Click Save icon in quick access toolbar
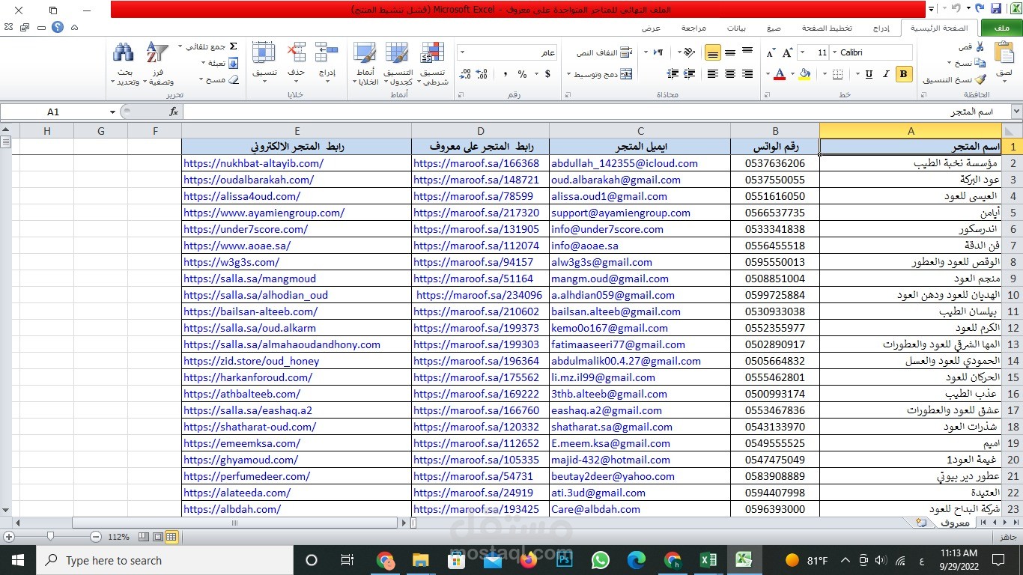Viewport: 1023px width, 575px height. [995, 9]
